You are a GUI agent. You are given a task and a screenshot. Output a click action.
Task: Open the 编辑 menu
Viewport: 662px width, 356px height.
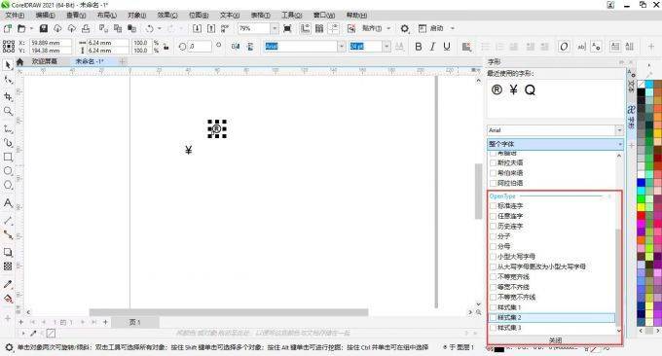(x=45, y=16)
